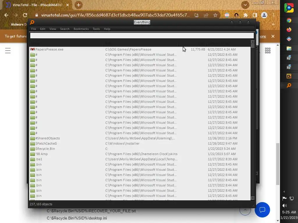Click the striped flag extension icon
This screenshot has height=223, width=298.
pyautogui.click(x=227, y=15)
